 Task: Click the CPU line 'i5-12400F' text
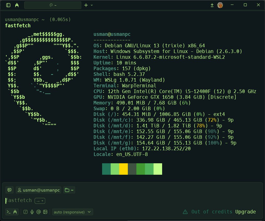pyautogui.click(x=198, y=91)
